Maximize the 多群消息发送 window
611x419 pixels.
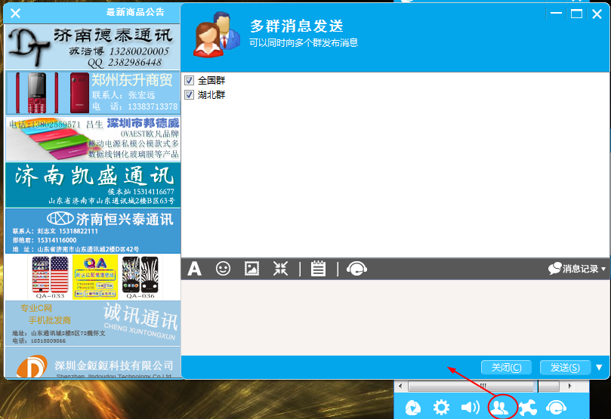tap(576, 14)
